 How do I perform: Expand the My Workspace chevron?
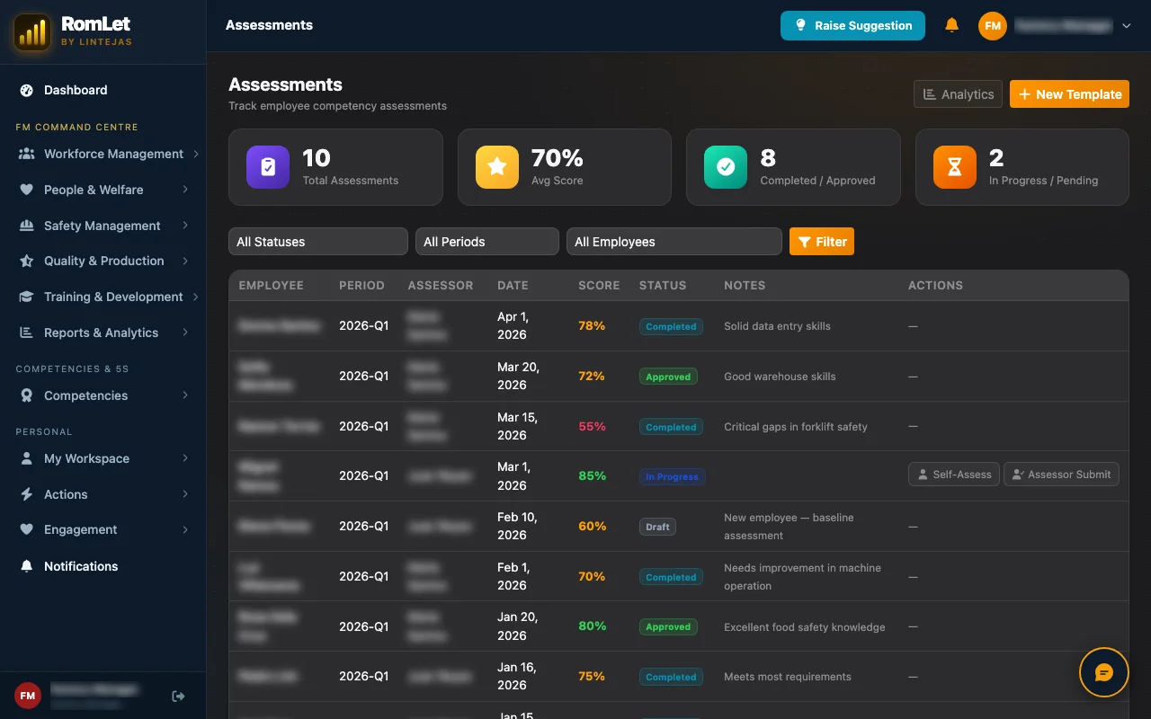tap(185, 458)
